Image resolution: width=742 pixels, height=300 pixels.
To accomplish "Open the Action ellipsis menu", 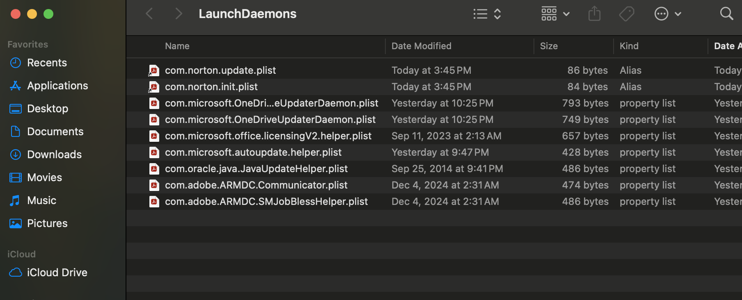I will (x=667, y=14).
